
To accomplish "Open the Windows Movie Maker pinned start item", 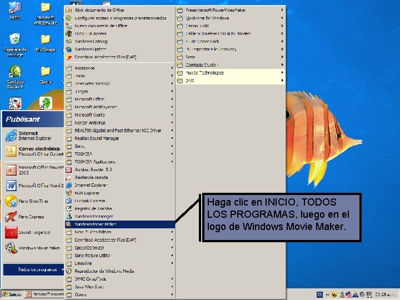I will tap(33, 248).
